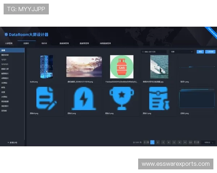Select the thin decorative line image
Image resolution: width=217 pixels, height=173 pixels.
[197, 67]
